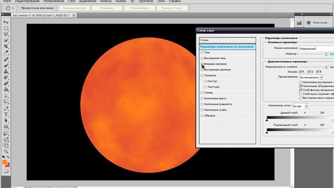334x188 pixels.
Task: Open the panel icon left of Навигатор
Action: click(x=299, y=22)
